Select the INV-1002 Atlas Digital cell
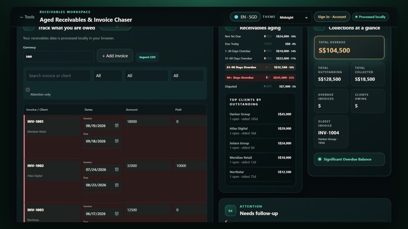The height and width of the screenshot is (229, 408). [53, 170]
